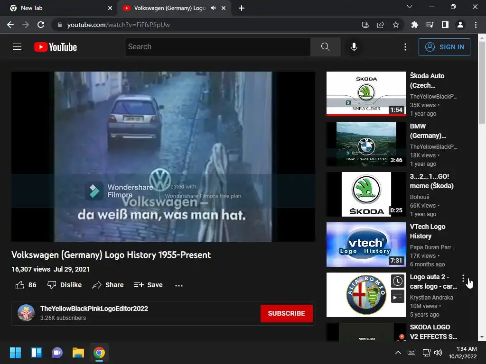Toggle Chrome side panel
Screen dimensions: 486x364
click(x=445, y=25)
